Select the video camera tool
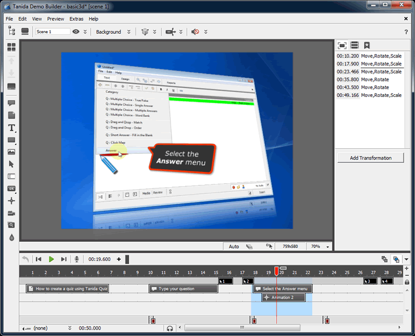 pos(11,213)
